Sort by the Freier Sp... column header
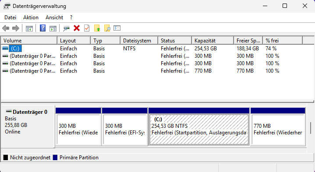This screenshot has width=315, height=172. pyautogui.click(x=248, y=41)
